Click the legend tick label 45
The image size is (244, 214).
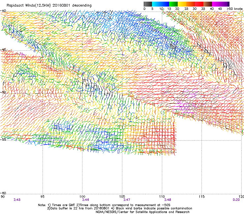220,9
